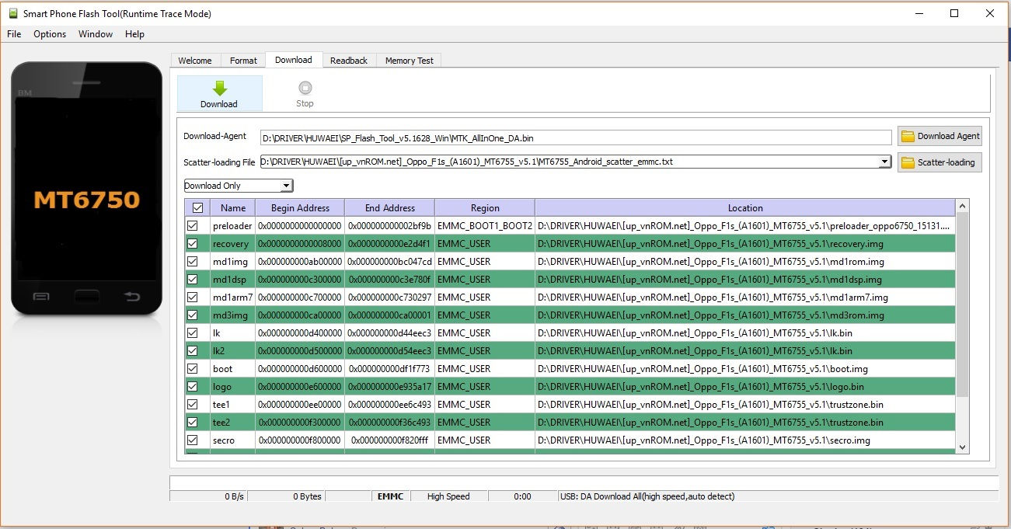
Task: Click the Name column header
Action: [233, 207]
